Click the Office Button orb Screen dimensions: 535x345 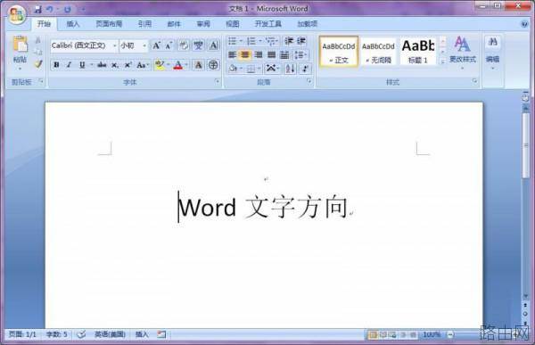(x=16, y=14)
